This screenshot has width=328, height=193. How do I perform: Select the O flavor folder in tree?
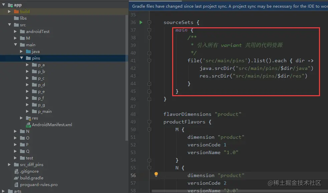tap(28, 138)
